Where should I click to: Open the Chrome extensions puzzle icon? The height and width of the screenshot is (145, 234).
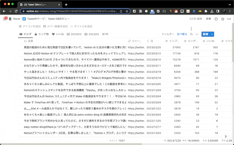206,11
